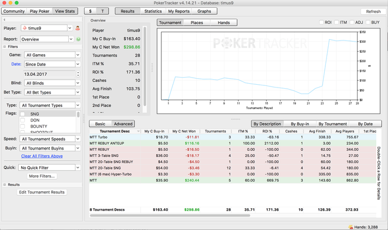Click the More Filters button
The image size is (388, 230).
[x=42, y=176]
